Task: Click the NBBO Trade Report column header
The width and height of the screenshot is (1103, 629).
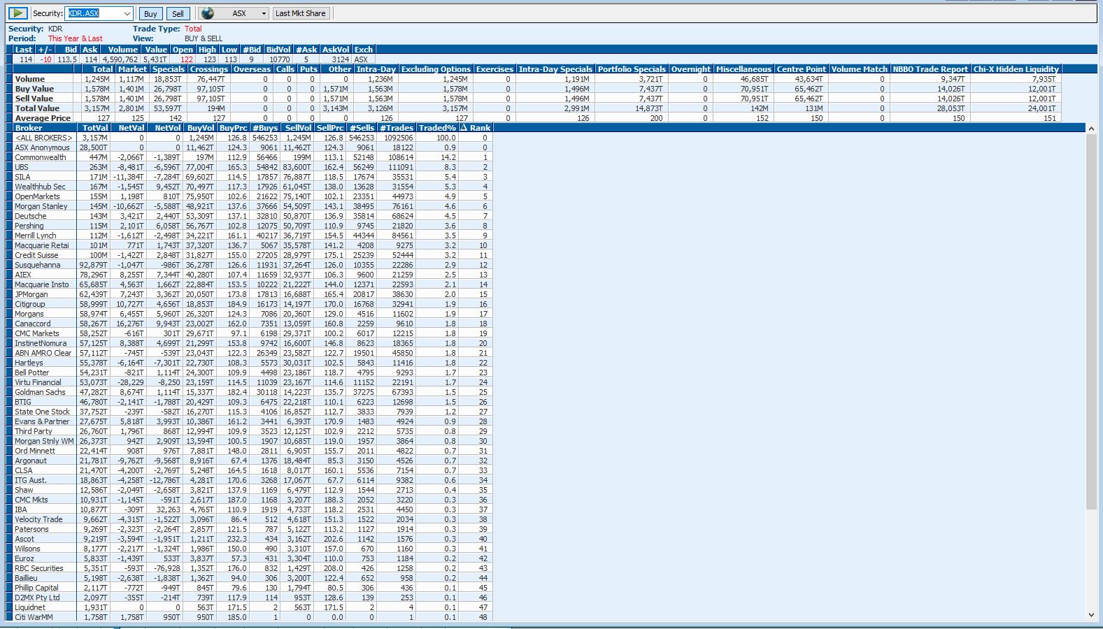Action: pos(930,69)
